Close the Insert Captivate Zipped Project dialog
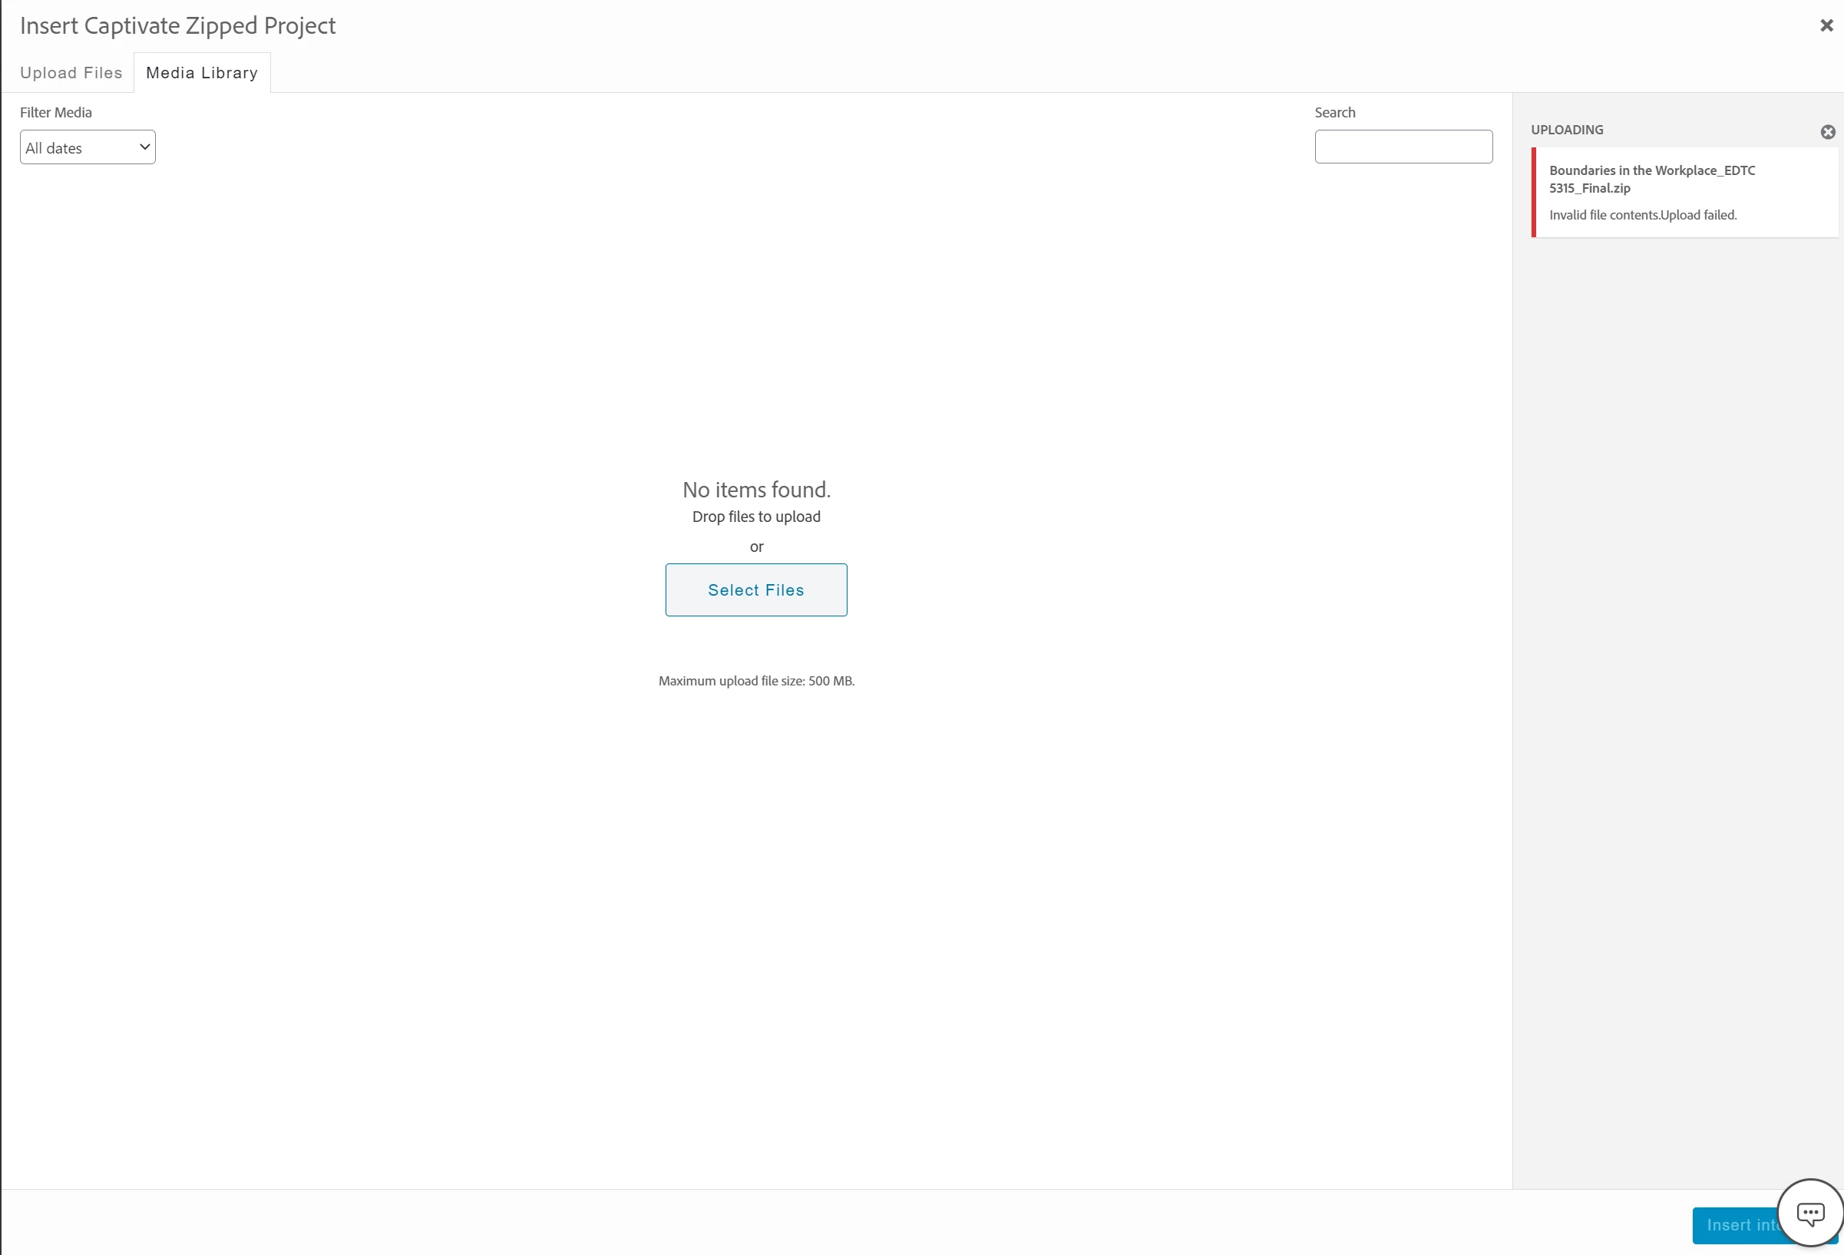 click(x=1826, y=26)
